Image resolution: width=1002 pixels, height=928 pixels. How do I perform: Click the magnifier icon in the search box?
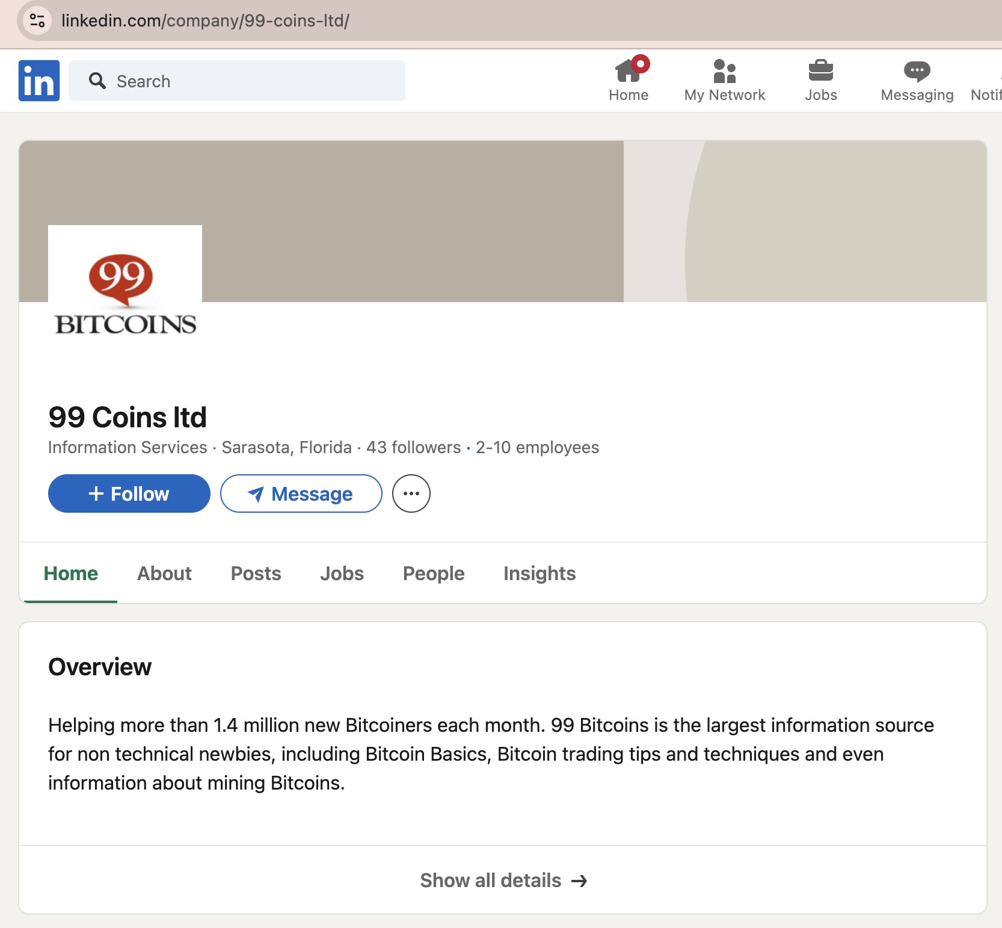(x=97, y=81)
